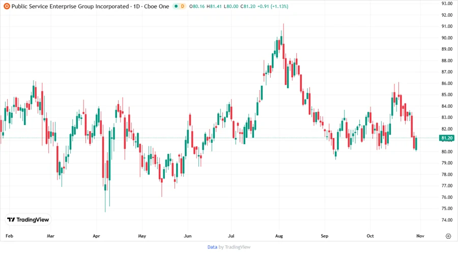Click the 82.00 price axis label
Image resolution: width=458 pixels, height=253 pixels.
pos(447,129)
